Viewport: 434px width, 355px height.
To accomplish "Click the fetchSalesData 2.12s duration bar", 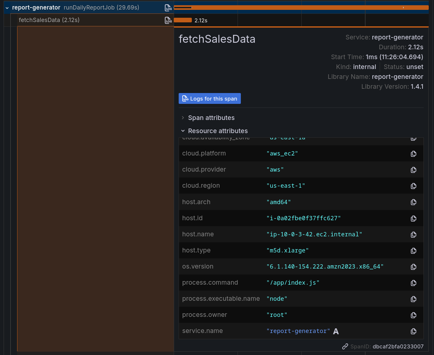I will pyautogui.click(x=183, y=20).
